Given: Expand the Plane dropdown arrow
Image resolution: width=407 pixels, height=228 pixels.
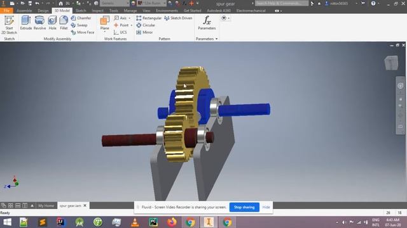Looking at the screenshot, I should [104, 32].
